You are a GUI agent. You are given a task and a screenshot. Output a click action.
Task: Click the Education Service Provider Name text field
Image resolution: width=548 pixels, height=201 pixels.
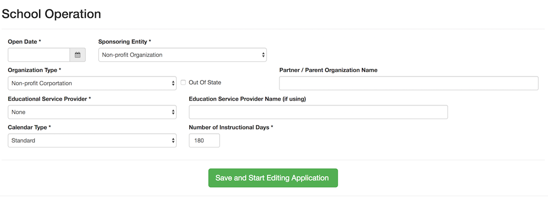click(x=318, y=112)
